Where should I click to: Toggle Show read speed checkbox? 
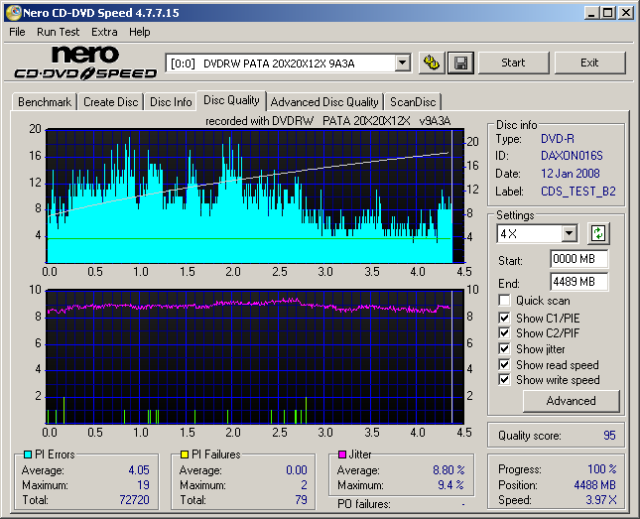tap(504, 364)
